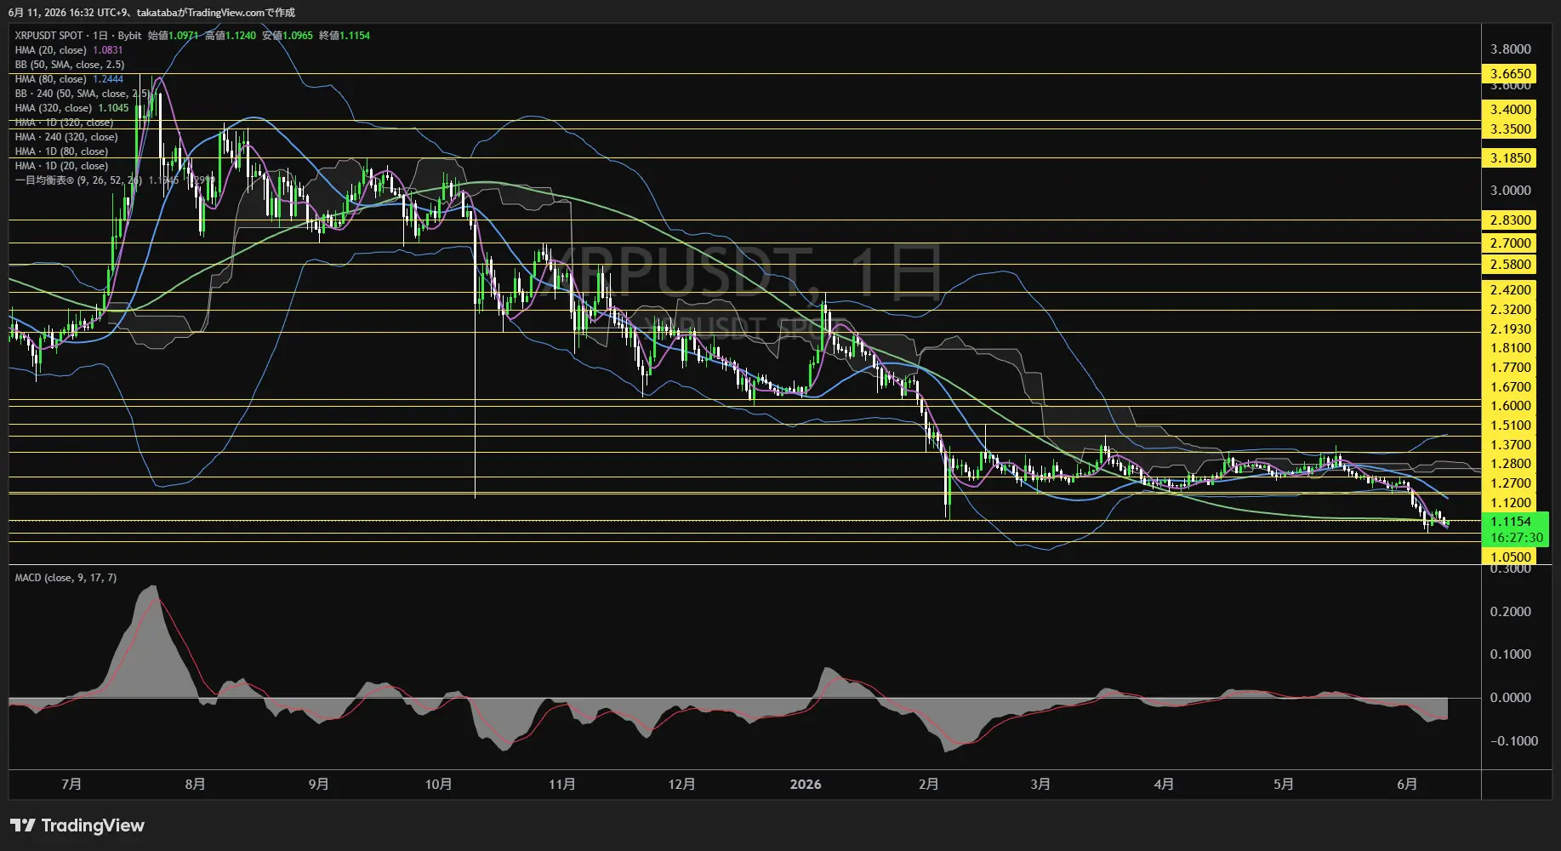Select the BB (50, SMA, close, 2.5) legend
This screenshot has height=851, width=1561.
click(70, 65)
